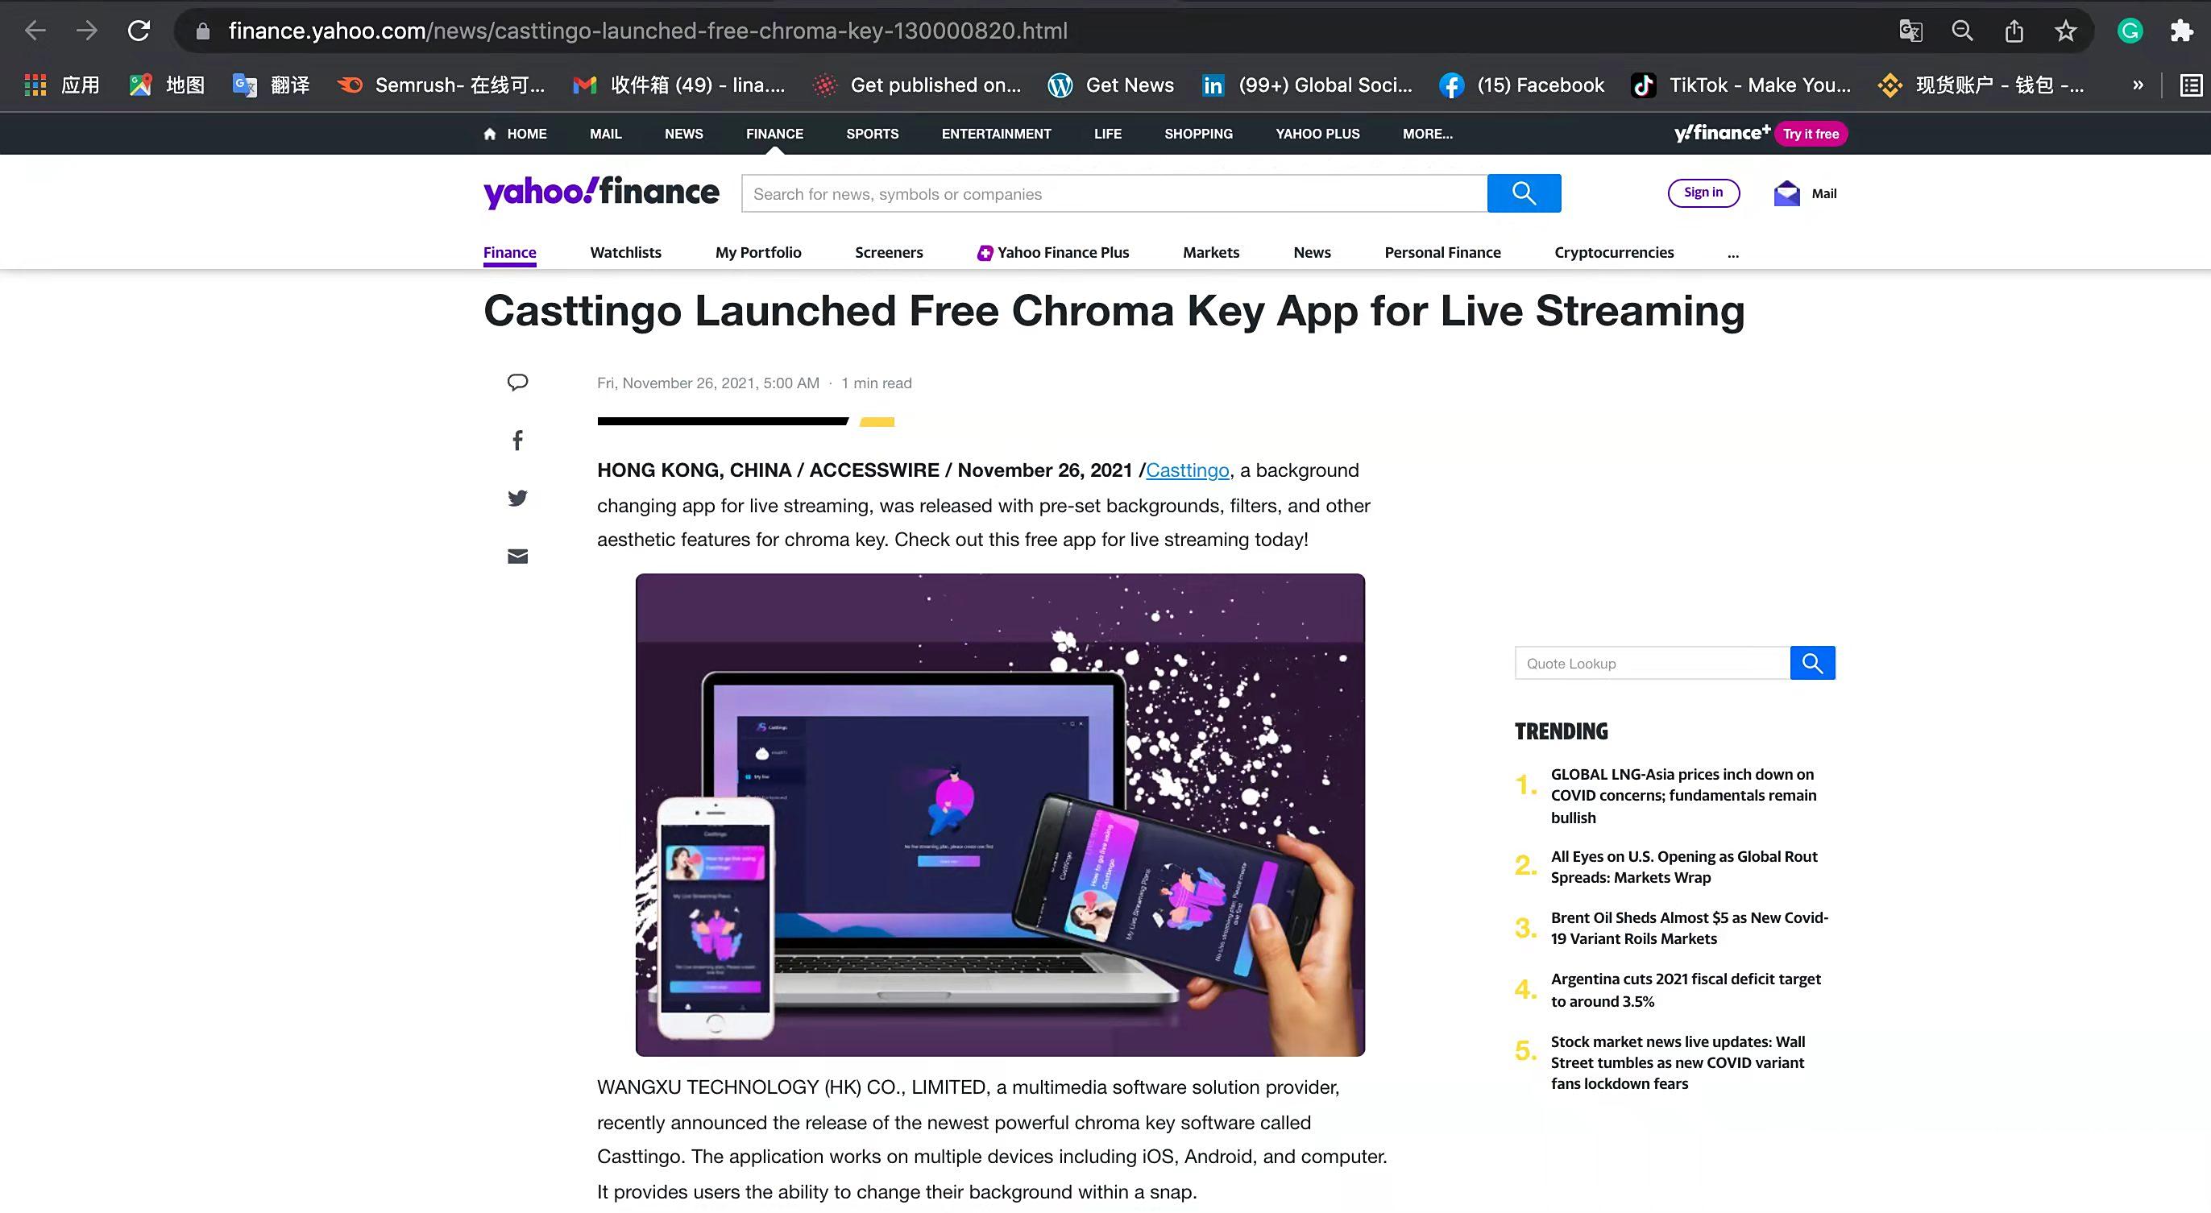Click the Sign in button
Image resolution: width=2211 pixels, height=1213 pixels.
pyautogui.click(x=1703, y=193)
